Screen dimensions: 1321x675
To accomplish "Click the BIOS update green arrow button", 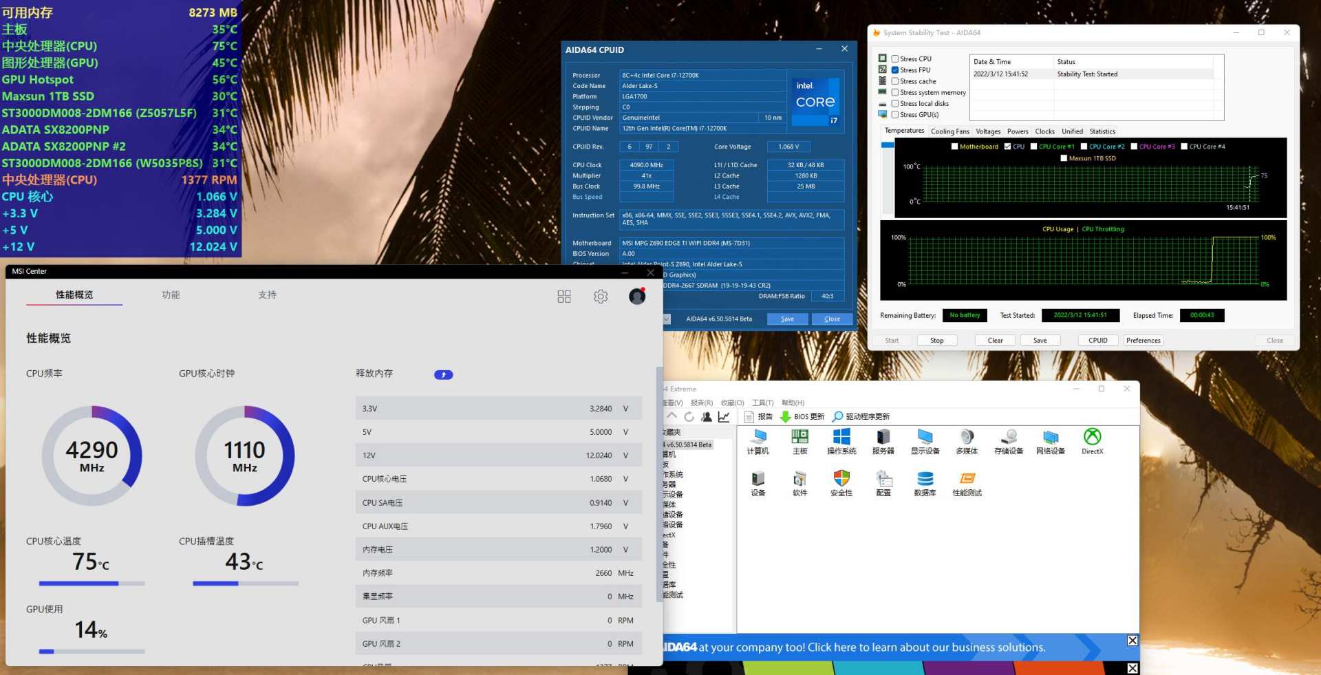I will [802, 416].
